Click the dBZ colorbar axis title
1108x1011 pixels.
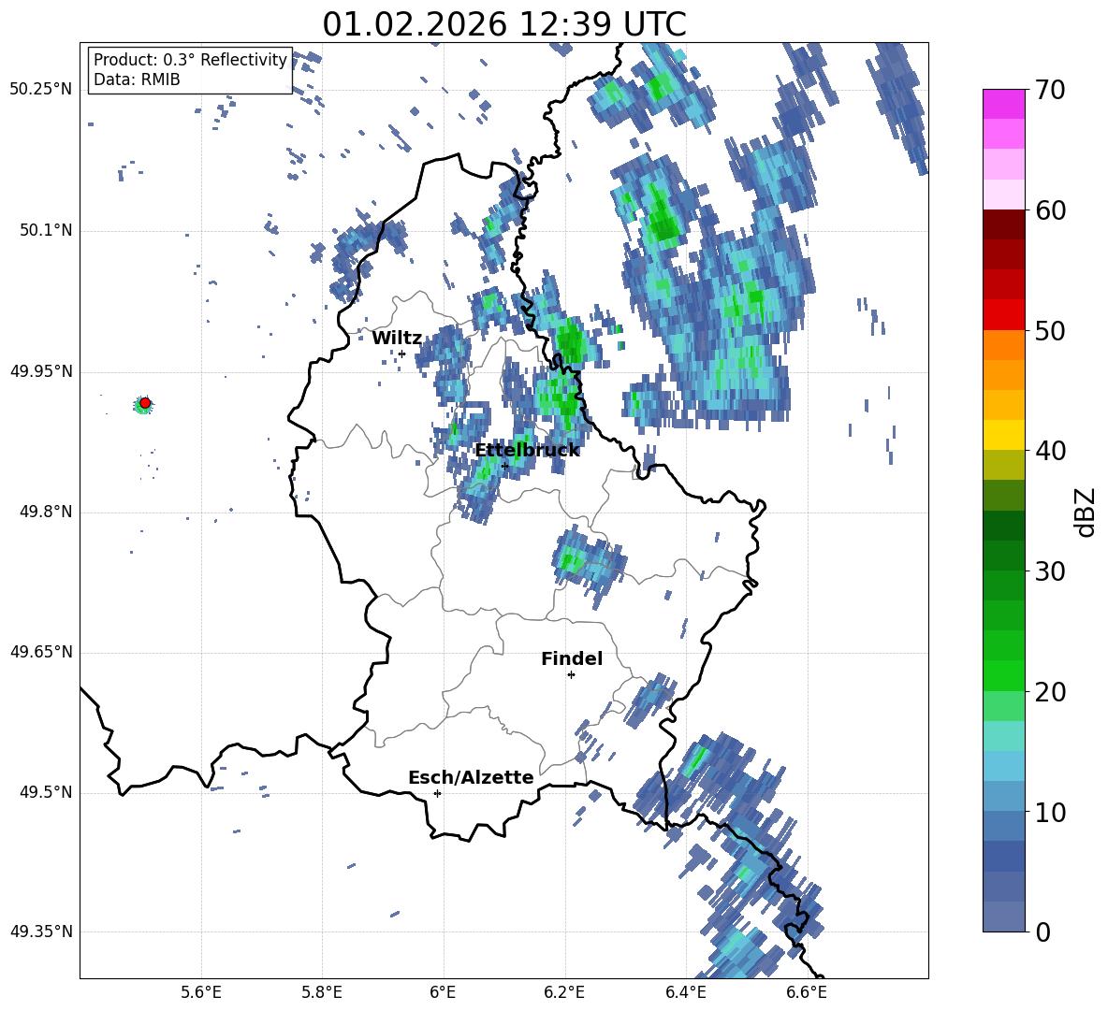point(1085,512)
